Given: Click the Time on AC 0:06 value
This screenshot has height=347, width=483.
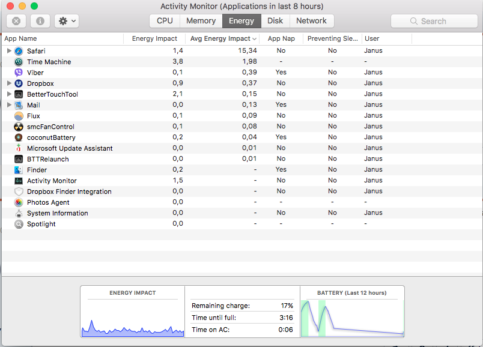Looking at the screenshot, I should click(285, 330).
